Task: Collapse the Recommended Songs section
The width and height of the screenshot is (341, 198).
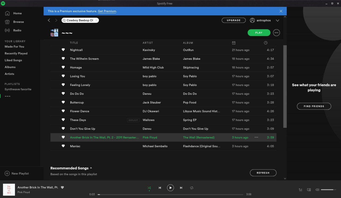Action: 91,168
